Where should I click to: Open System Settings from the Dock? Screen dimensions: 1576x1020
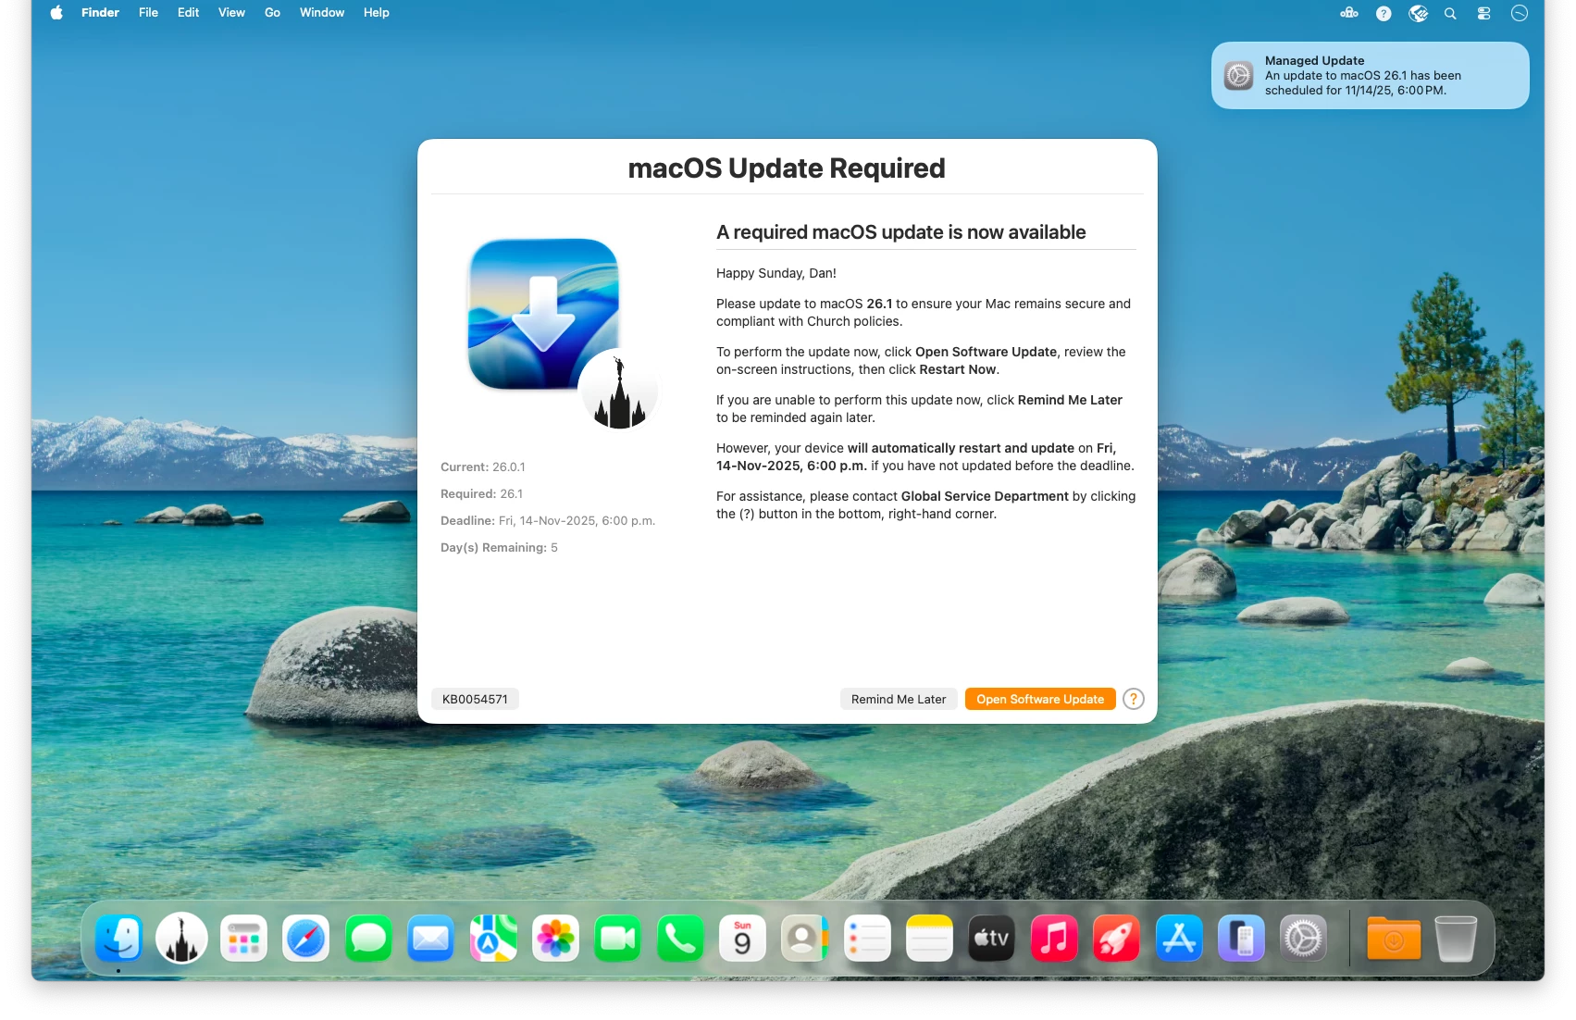(1304, 939)
